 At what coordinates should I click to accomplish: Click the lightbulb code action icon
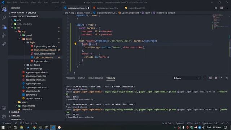(x=75, y=44)
